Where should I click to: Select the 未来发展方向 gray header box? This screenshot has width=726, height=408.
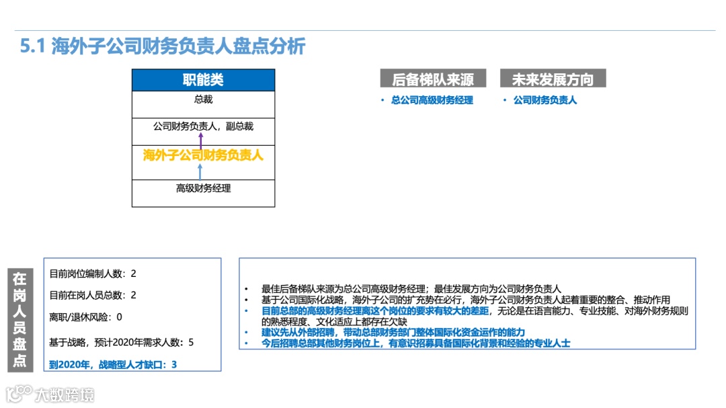tap(553, 78)
